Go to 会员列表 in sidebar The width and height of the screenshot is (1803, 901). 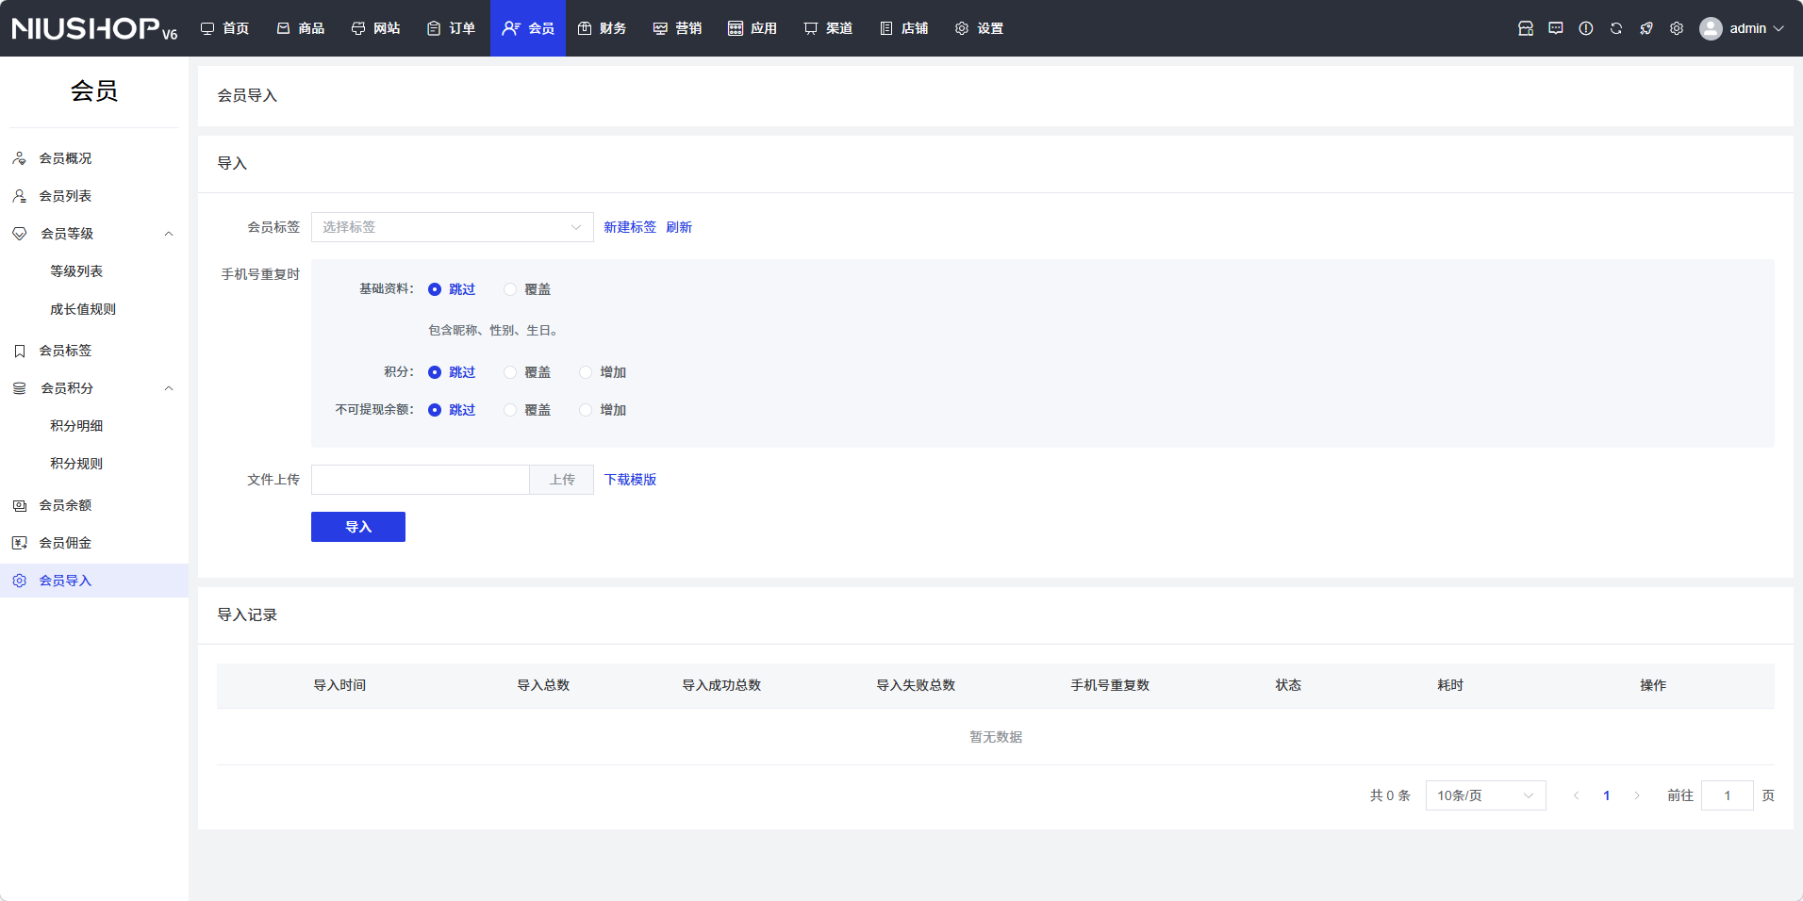click(65, 196)
